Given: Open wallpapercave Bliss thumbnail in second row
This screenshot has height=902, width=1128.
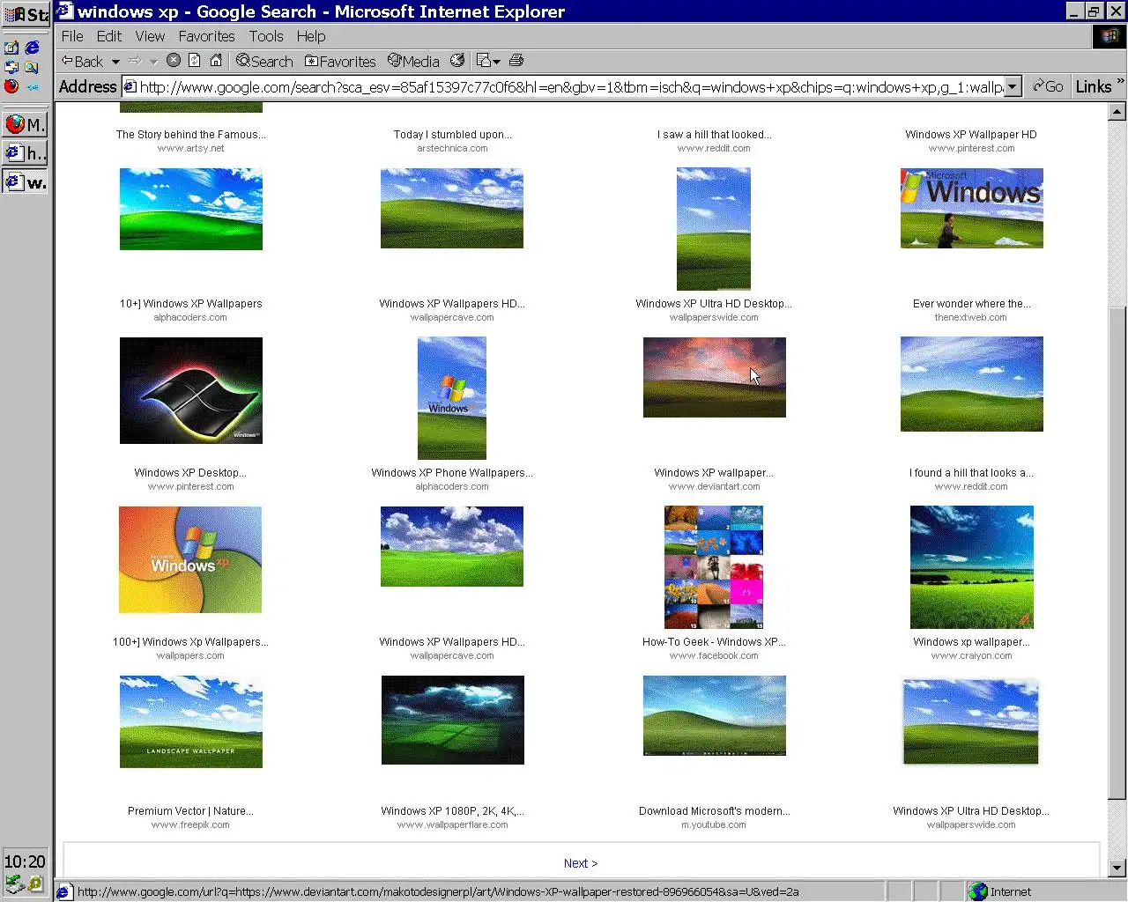Looking at the screenshot, I should click(x=452, y=208).
